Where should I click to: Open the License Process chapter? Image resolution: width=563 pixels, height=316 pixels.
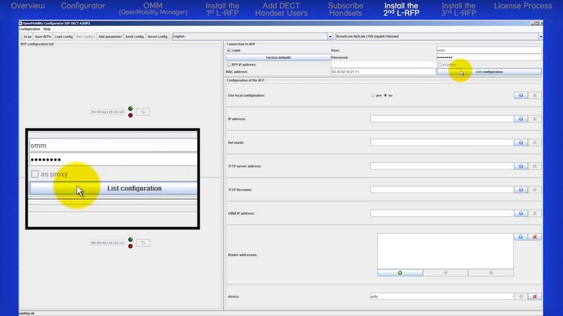[523, 6]
